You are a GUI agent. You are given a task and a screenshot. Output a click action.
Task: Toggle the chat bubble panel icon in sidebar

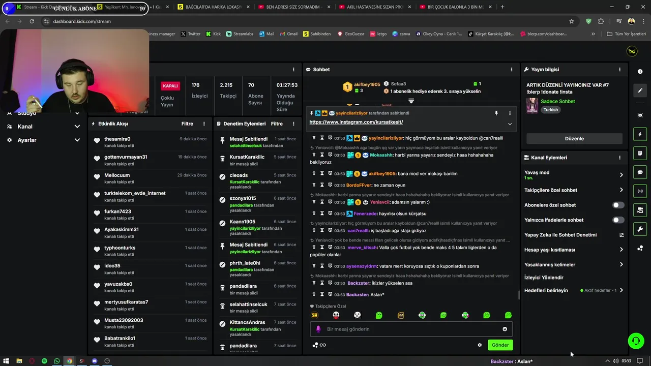click(640, 172)
